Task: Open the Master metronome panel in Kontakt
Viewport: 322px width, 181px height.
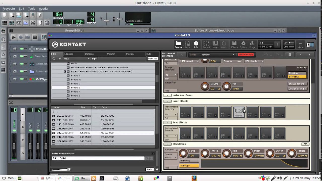Action: [187, 44]
